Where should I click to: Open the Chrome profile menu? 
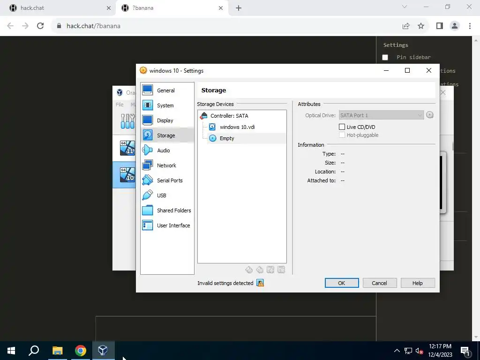point(455,26)
